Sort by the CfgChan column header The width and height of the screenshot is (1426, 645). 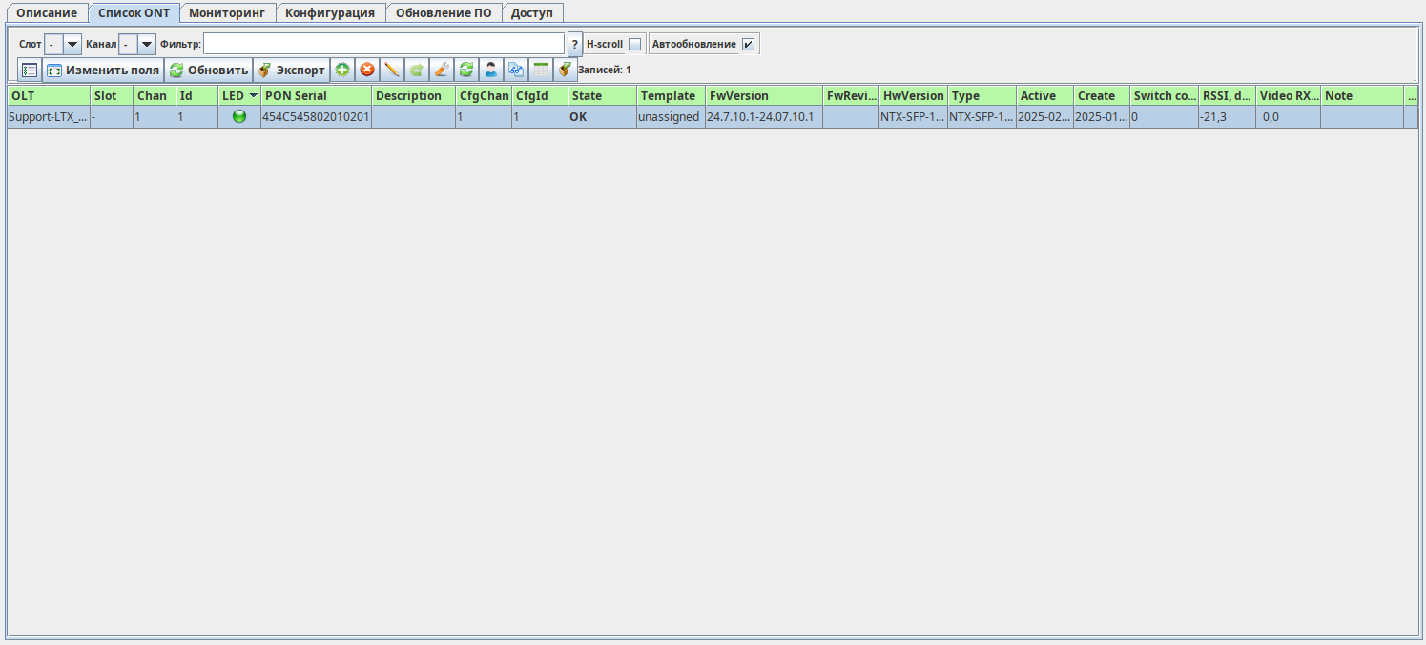[484, 95]
